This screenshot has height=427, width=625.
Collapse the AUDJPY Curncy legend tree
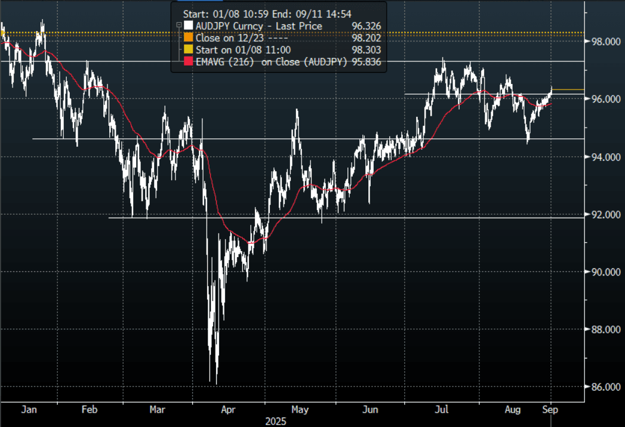tap(178, 26)
